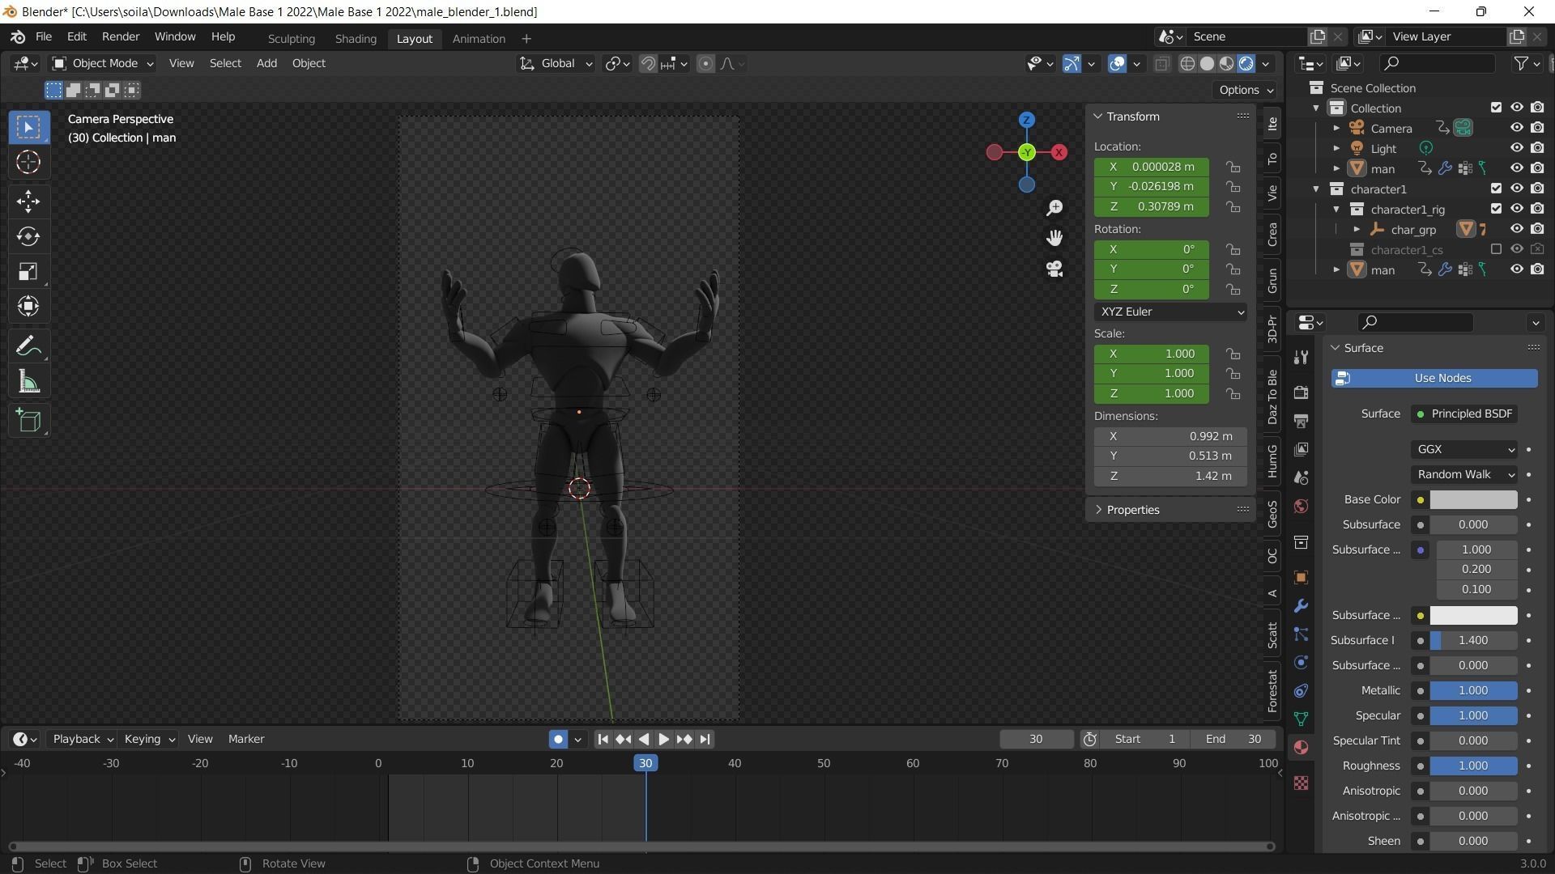This screenshot has width=1555, height=874.
Task: Open the Render menu
Action: pos(121,37)
